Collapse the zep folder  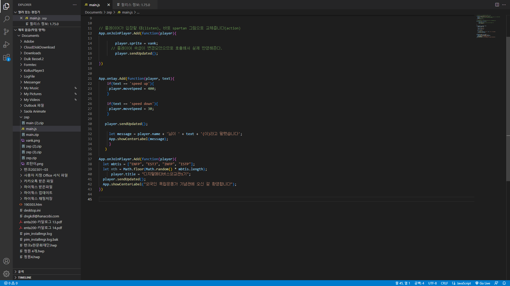[x=47, y=117]
